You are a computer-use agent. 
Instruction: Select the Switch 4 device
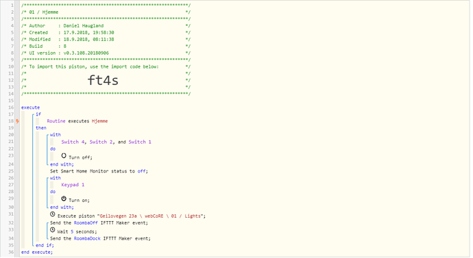point(73,142)
